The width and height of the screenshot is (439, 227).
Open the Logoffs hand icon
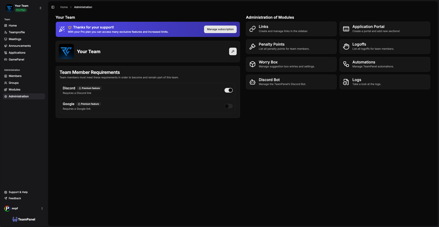pyautogui.click(x=346, y=46)
